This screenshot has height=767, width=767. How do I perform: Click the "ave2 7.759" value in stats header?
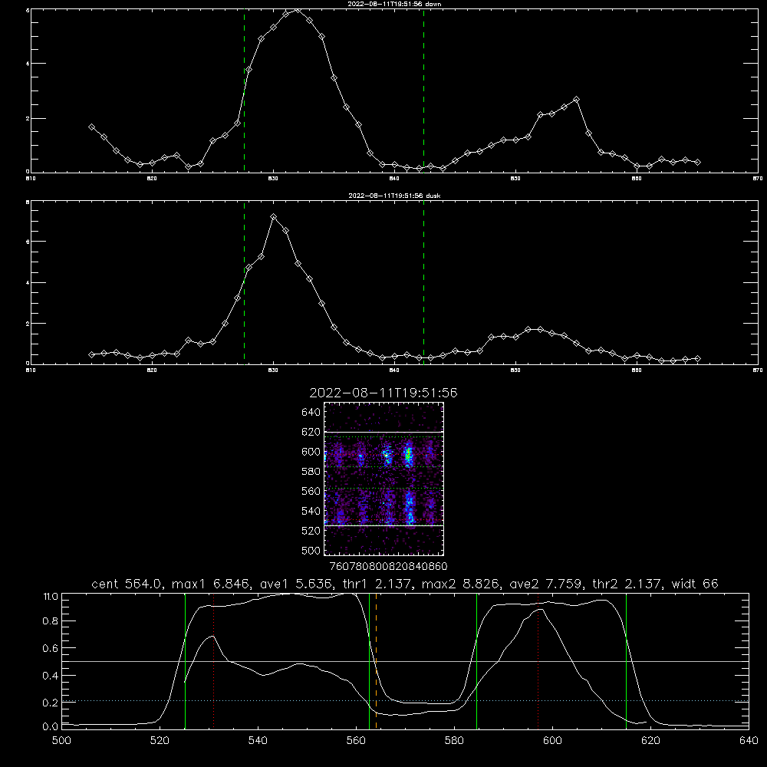point(547,584)
